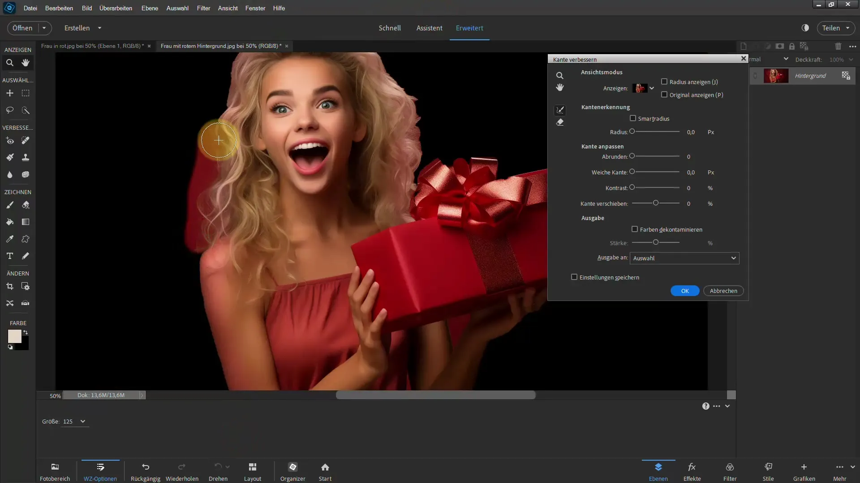Image resolution: width=860 pixels, height=483 pixels.
Task: Open the Überarbeiten menu
Action: click(x=116, y=8)
